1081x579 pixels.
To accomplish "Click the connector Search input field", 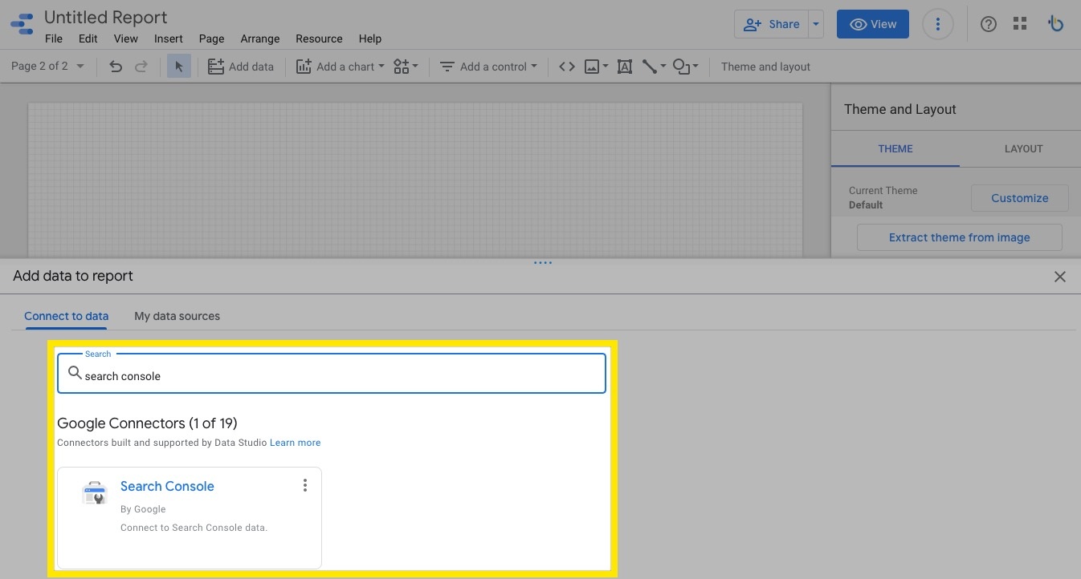I will 331,374.
